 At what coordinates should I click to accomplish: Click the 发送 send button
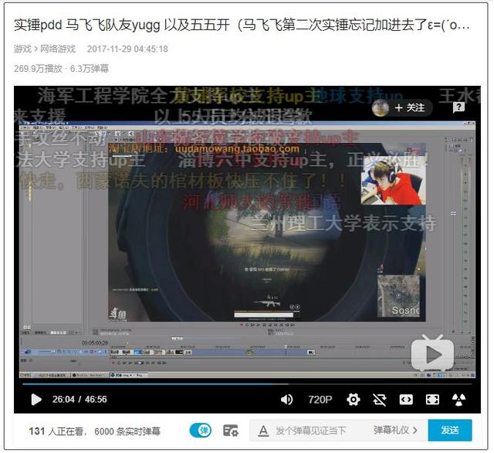point(450,431)
